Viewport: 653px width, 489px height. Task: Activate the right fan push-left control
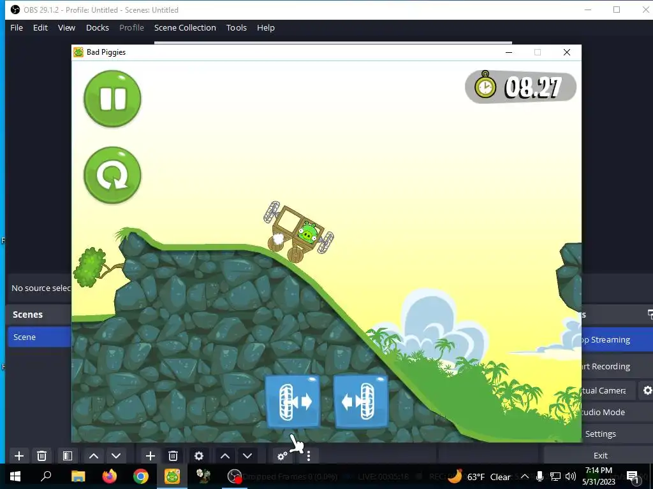(361, 402)
